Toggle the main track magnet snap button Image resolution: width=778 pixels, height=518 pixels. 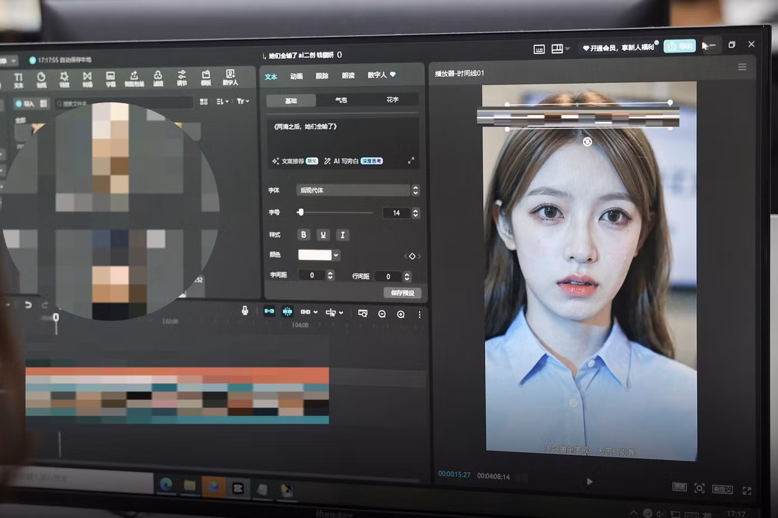pos(269,311)
